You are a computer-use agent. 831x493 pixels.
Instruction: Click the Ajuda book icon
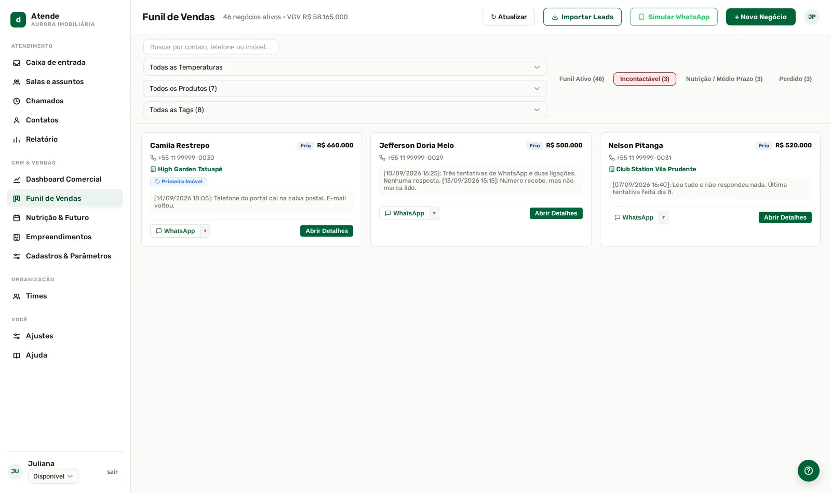point(17,355)
